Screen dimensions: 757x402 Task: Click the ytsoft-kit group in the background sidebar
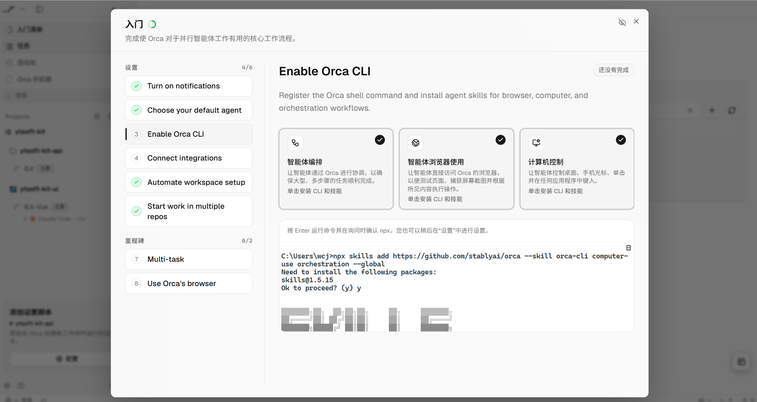pos(30,132)
